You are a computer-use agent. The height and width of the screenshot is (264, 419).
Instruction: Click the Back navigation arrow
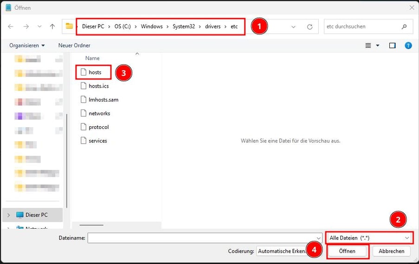coord(11,26)
